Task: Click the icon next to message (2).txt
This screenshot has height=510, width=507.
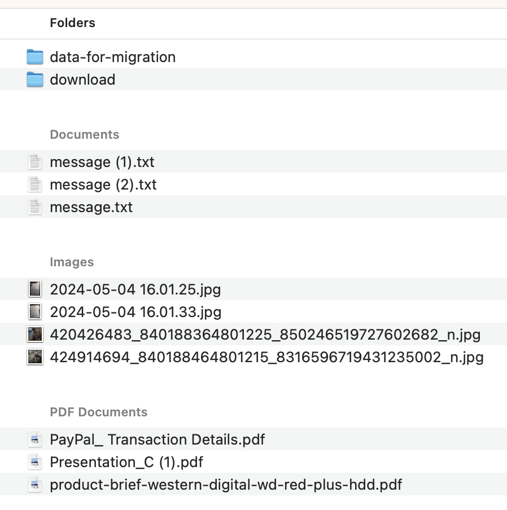Action: point(35,184)
